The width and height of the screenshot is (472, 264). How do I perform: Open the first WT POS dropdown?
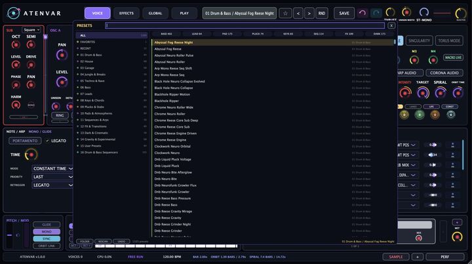pos(408,145)
